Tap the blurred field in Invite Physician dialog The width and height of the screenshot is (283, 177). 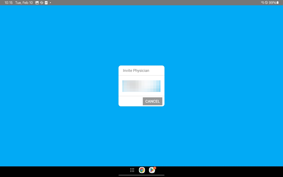click(x=141, y=86)
